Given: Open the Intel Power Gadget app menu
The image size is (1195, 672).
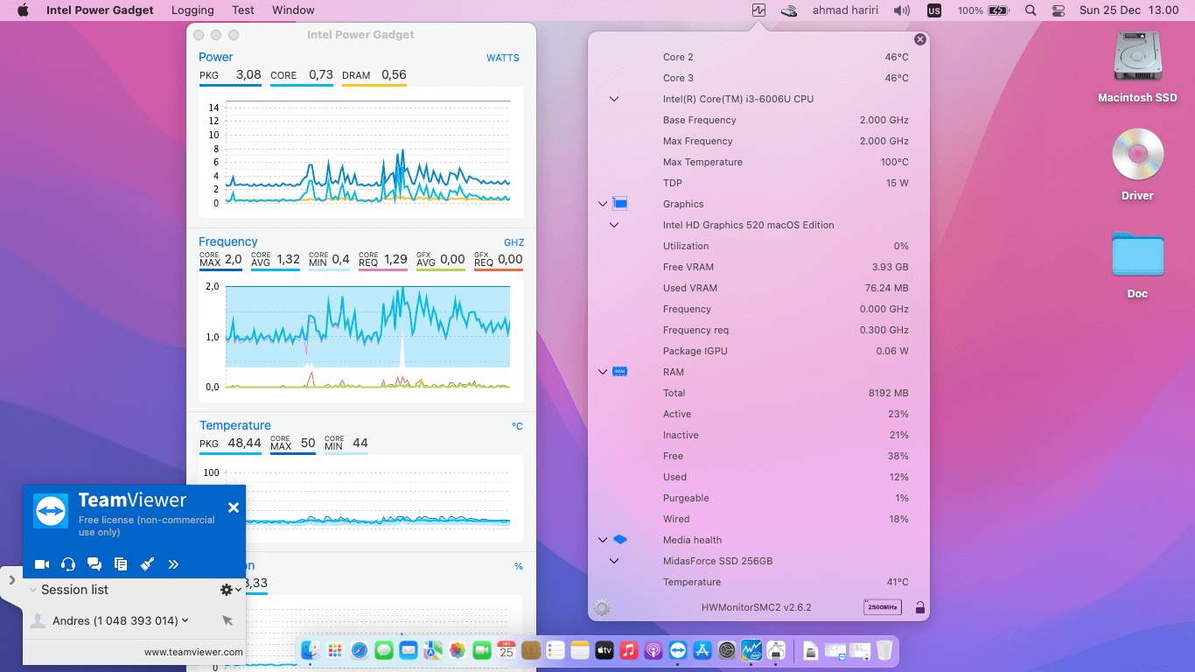Looking at the screenshot, I should [x=100, y=10].
